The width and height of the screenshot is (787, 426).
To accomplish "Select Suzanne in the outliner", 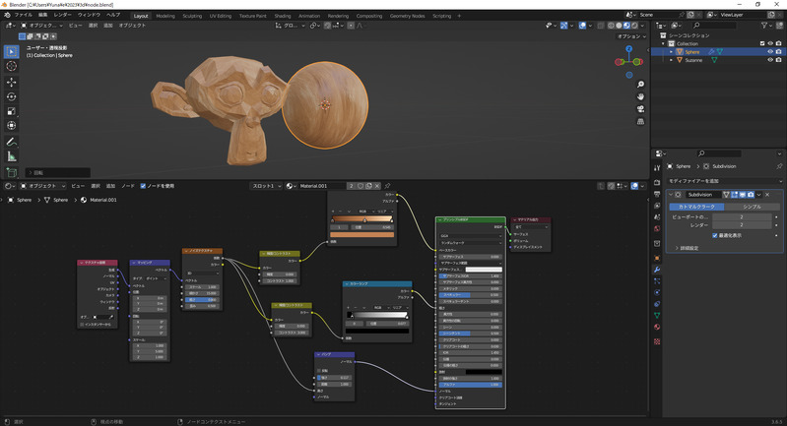I will [x=692, y=60].
